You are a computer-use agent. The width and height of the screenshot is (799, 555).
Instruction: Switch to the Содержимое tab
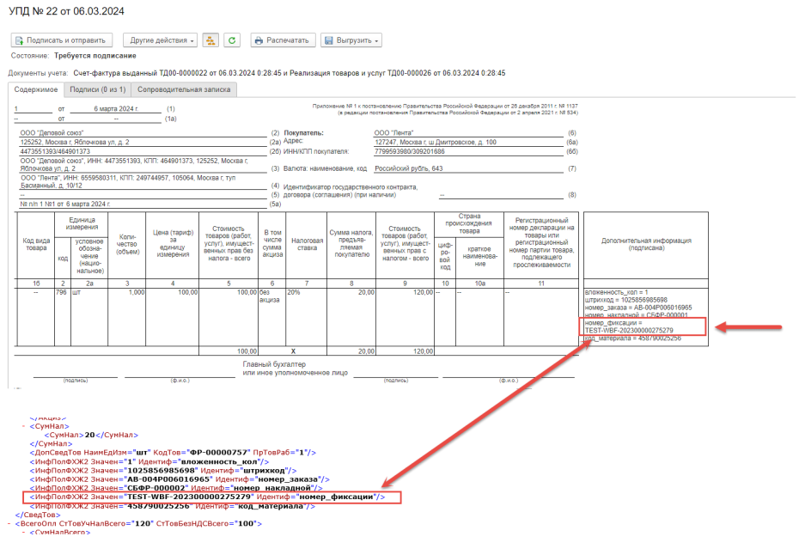click(x=36, y=89)
